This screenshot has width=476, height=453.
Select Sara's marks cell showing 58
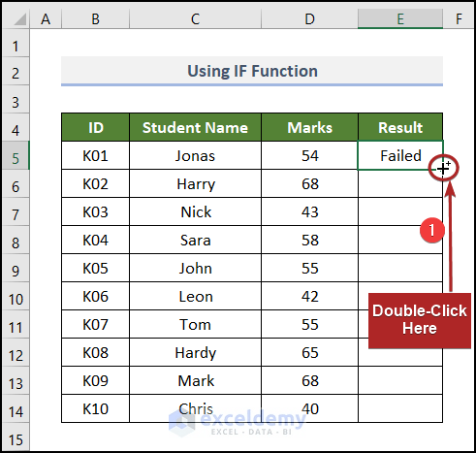[309, 240]
